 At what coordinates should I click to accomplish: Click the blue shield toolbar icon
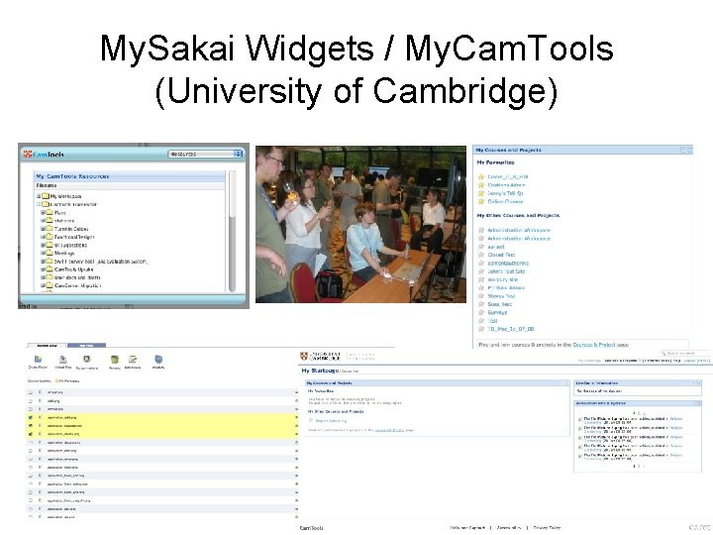pyautogui.click(x=158, y=362)
